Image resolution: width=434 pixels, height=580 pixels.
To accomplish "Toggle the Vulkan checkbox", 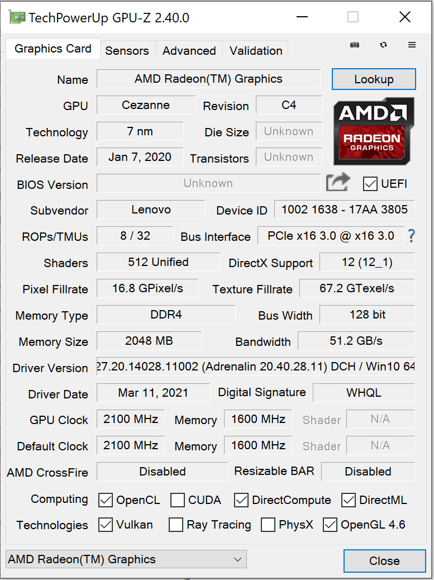I will [106, 525].
